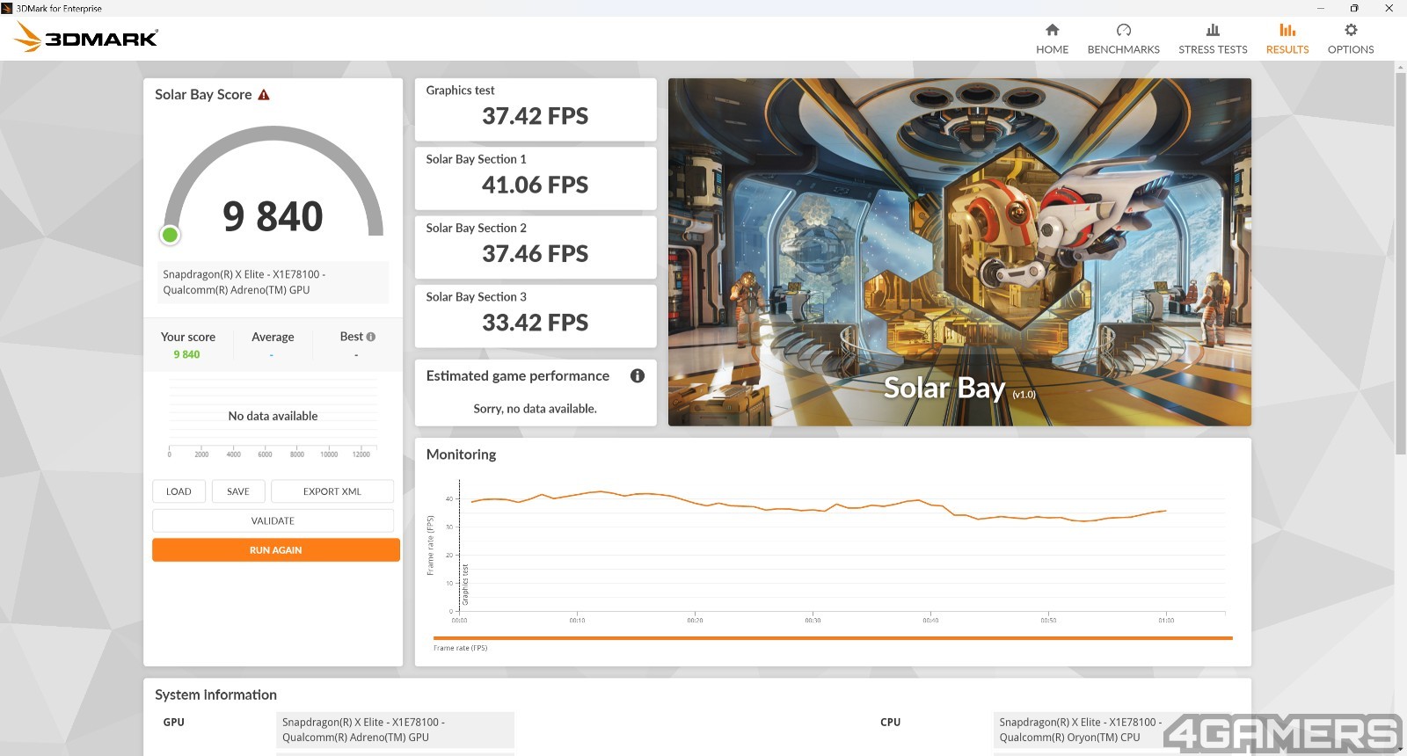Run the Solar Bay benchmark again
1407x756 pixels.
pos(275,550)
